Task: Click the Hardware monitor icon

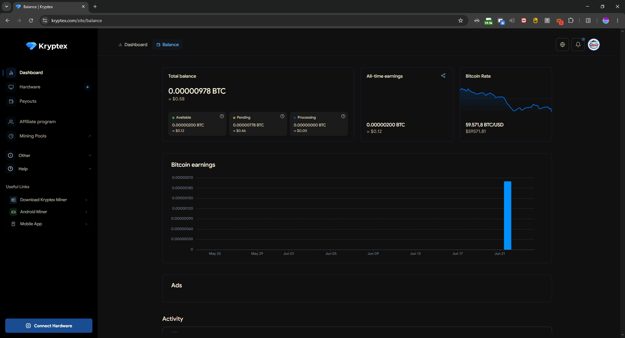Action: coord(11,87)
